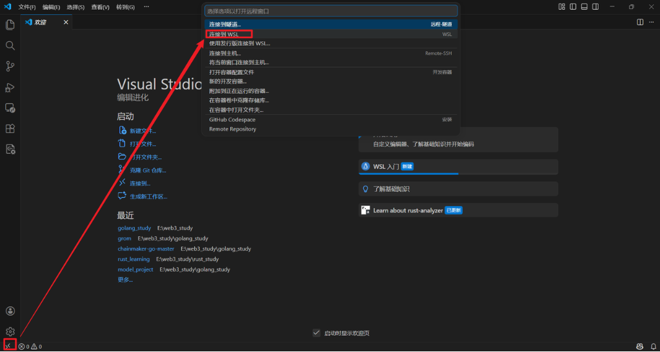Click the customize layout icon in title bar
660x352 pixels.
point(561,6)
